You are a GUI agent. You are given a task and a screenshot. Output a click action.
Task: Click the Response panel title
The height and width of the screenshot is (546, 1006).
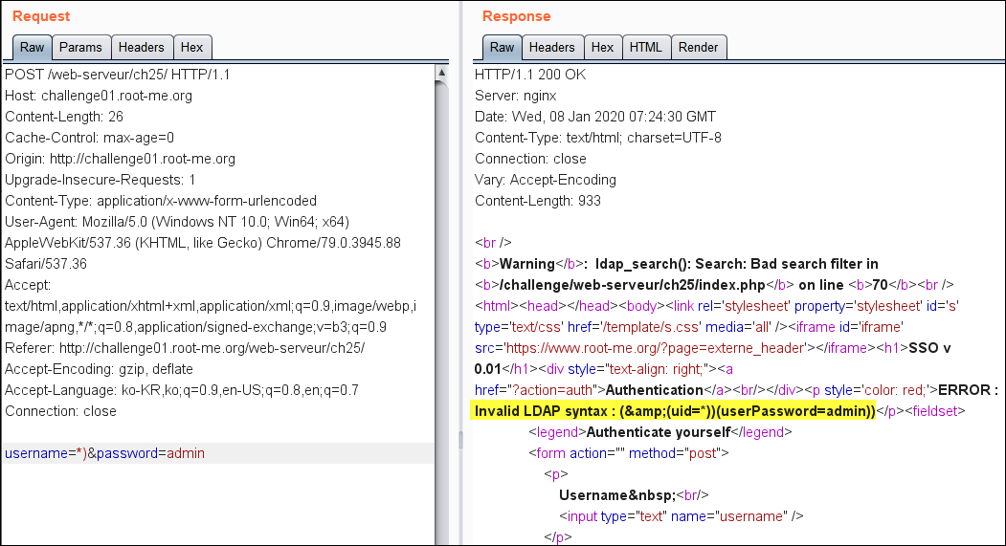click(517, 16)
